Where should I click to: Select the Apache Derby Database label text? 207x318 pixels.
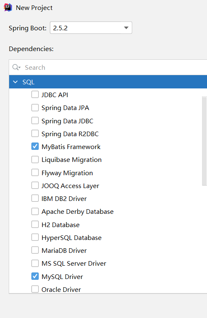[x=78, y=212]
